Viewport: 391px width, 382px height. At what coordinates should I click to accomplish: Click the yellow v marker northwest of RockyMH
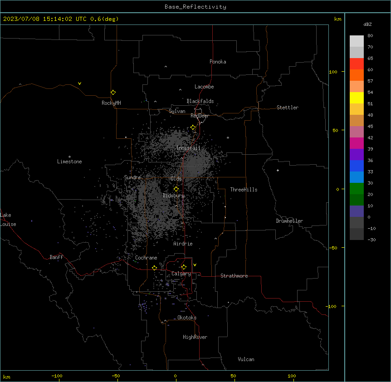point(79,83)
